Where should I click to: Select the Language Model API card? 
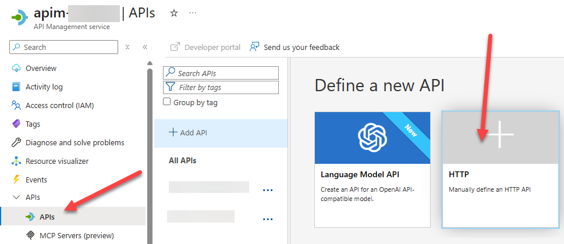[x=373, y=170]
